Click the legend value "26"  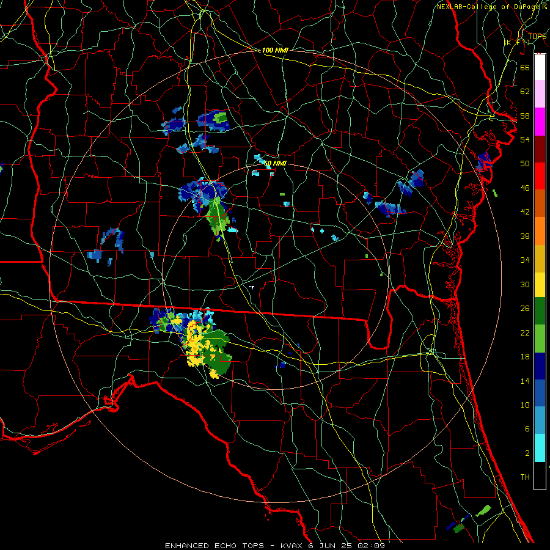(525, 309)
